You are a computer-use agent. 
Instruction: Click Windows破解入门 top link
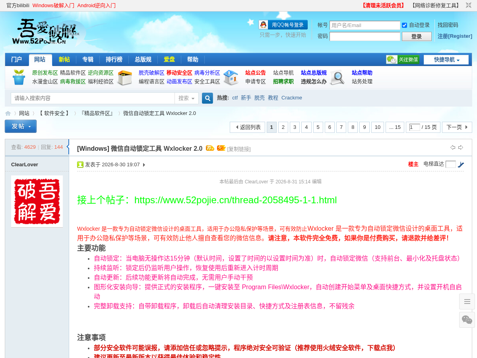tap(53, 6)
